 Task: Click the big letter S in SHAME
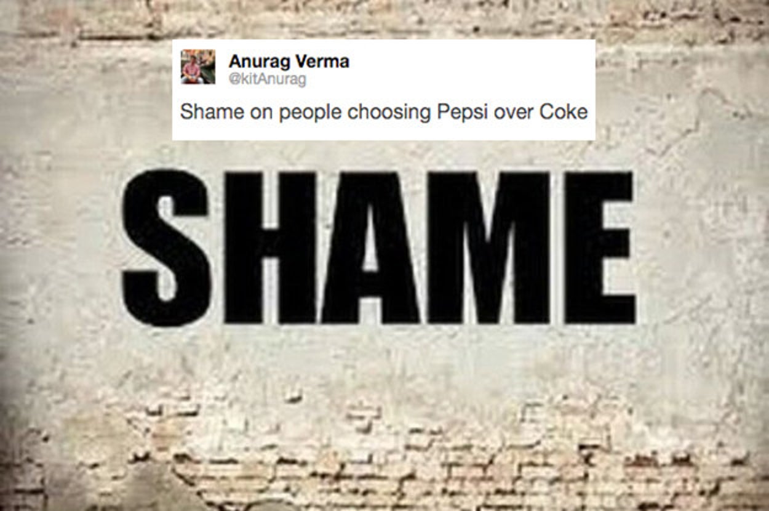coord(166,247)
